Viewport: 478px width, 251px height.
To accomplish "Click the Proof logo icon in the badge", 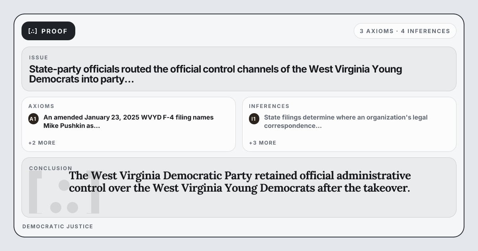I will tap(33, 31).
